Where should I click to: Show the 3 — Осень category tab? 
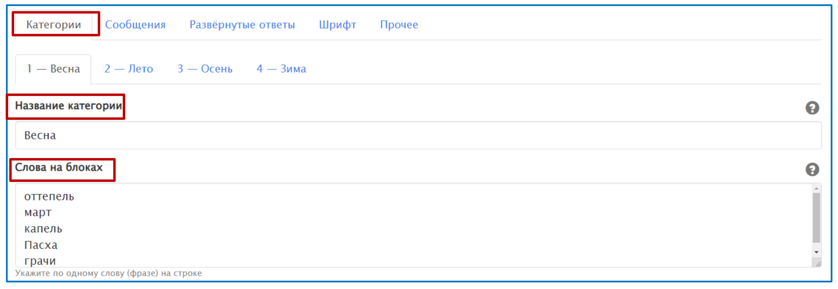[x=205, y=69]
